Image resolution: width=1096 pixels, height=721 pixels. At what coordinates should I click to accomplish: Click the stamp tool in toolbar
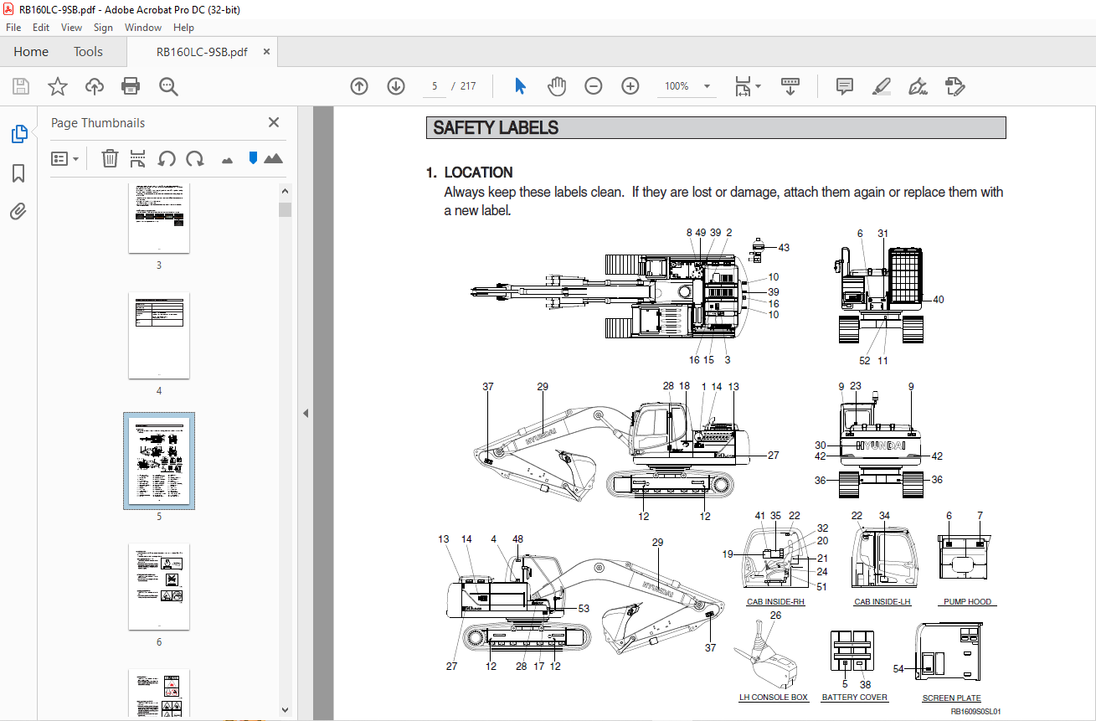[x=954, y=86]
